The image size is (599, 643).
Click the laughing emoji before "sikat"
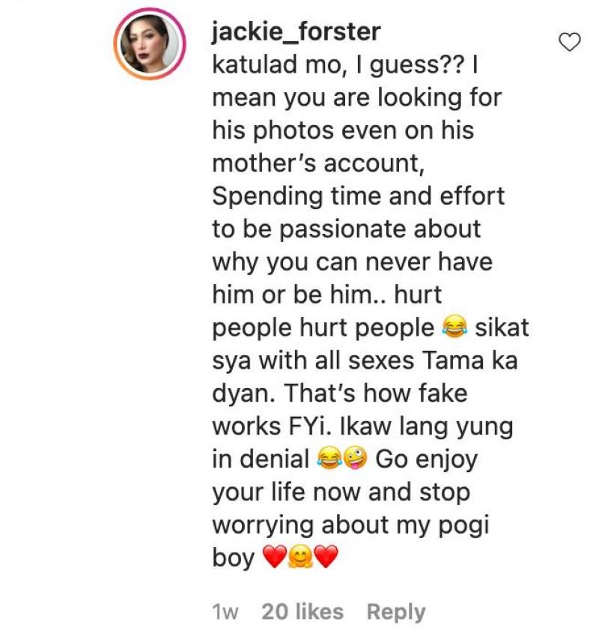click(453, 327)
